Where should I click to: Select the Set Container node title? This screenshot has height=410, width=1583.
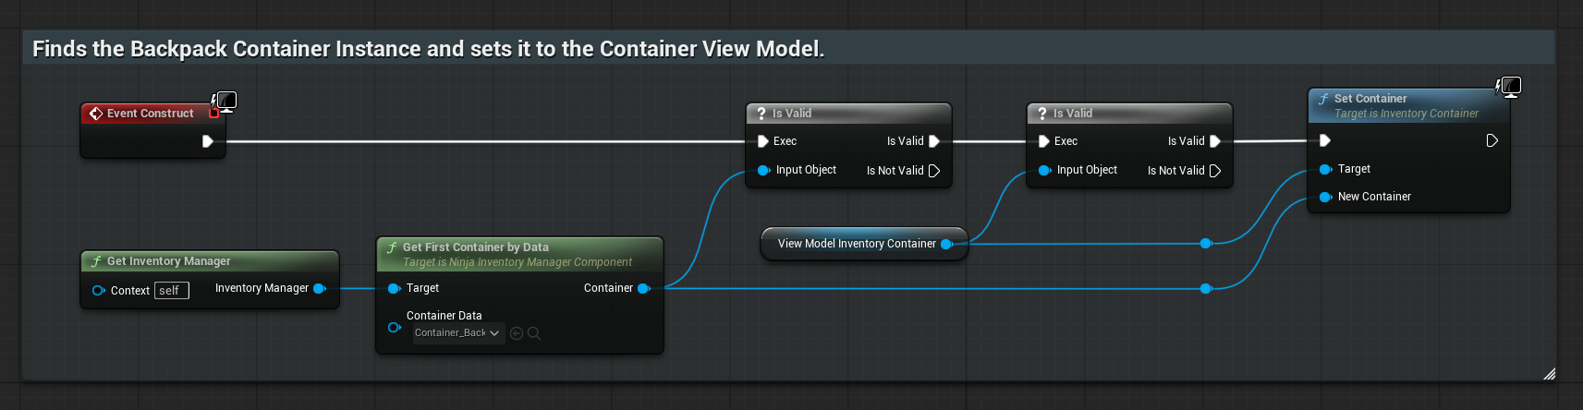coord(1370,99)
